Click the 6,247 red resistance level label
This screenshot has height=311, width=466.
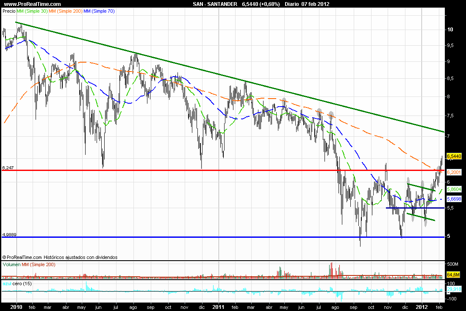(8, 168)
